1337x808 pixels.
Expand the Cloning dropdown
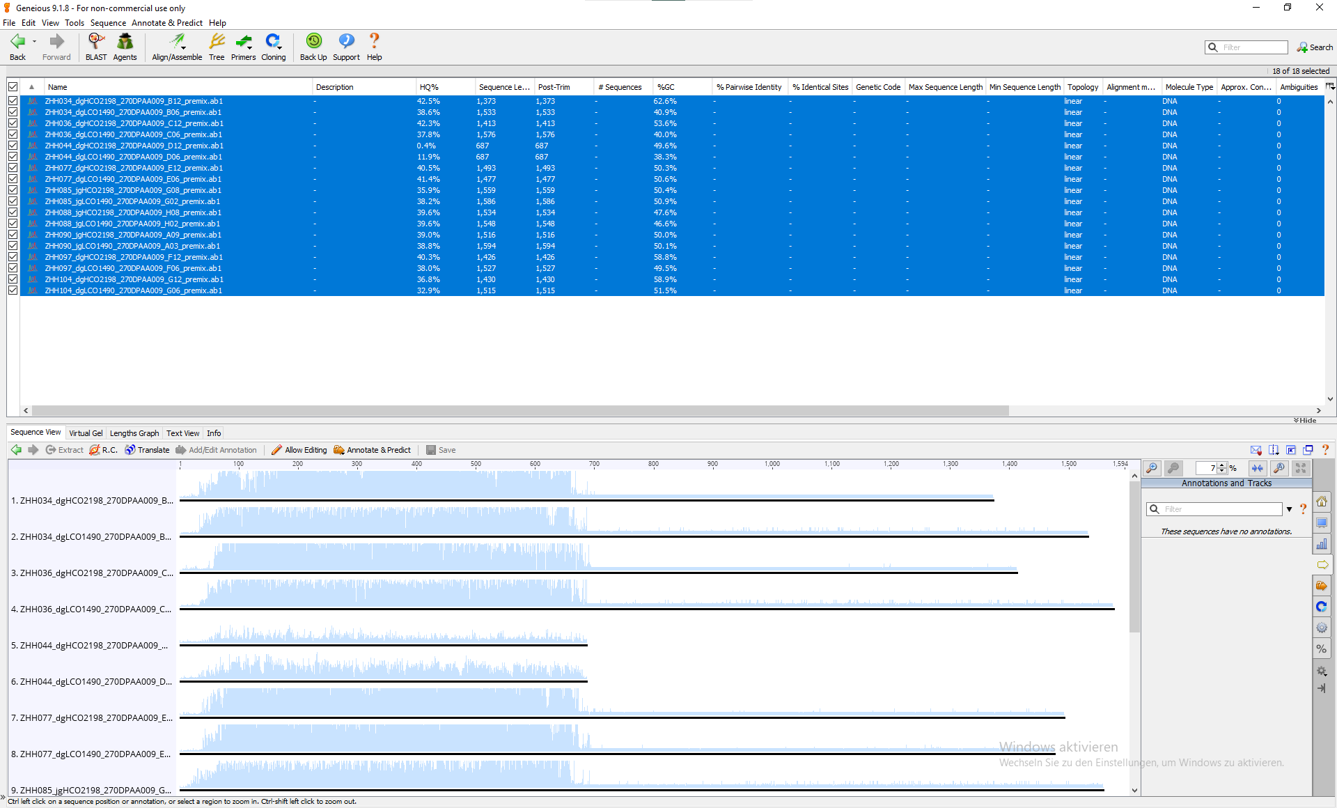tap(280, 48)
